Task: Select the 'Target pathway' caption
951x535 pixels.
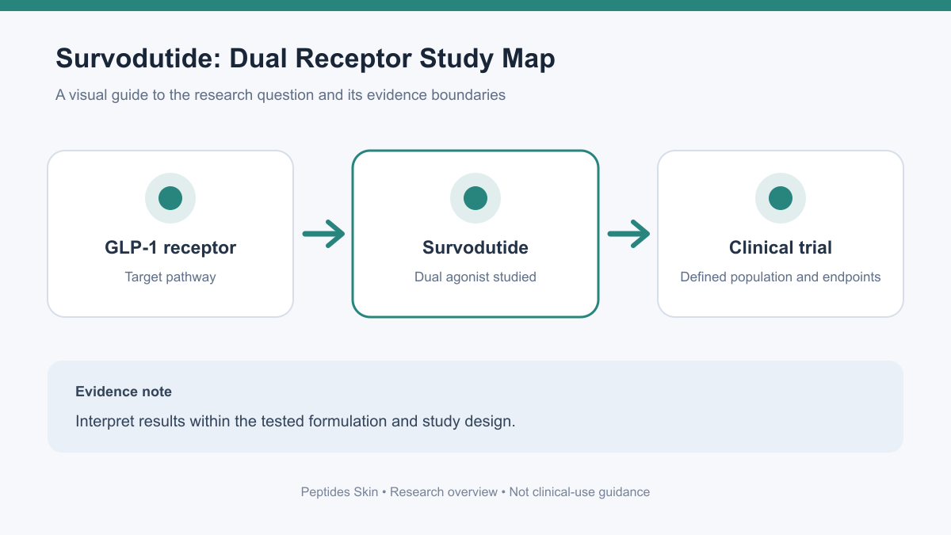Action: [170, 277]
